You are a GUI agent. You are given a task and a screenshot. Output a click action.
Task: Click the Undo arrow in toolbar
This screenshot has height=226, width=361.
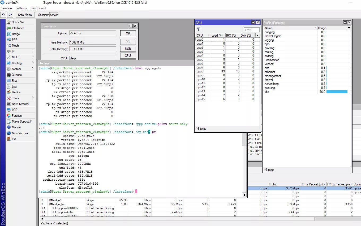click(4, 15)
